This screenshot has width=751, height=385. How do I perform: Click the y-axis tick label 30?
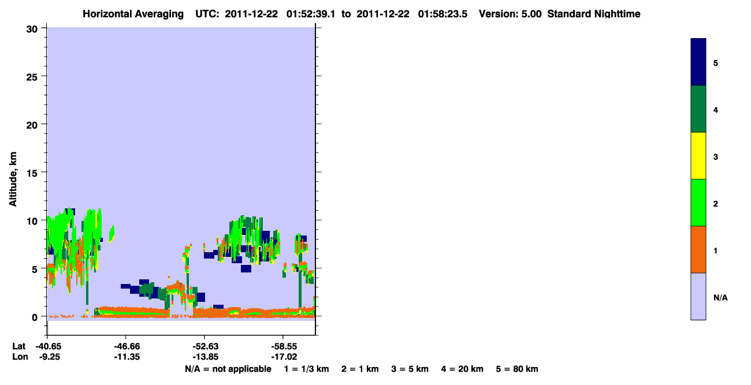tap(32, 28)
